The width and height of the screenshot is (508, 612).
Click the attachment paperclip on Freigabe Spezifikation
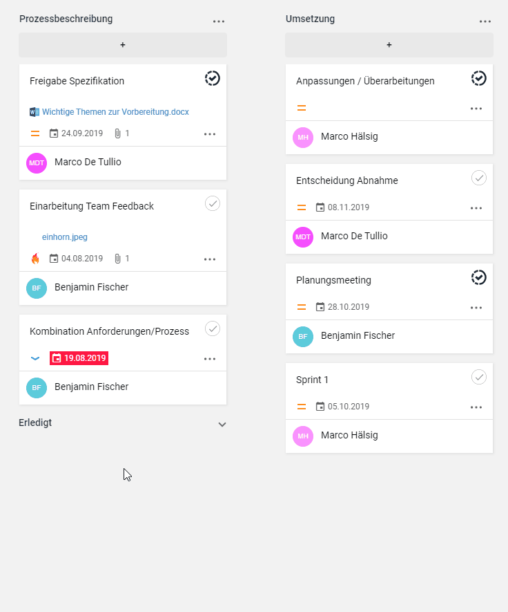coord(117,133)
